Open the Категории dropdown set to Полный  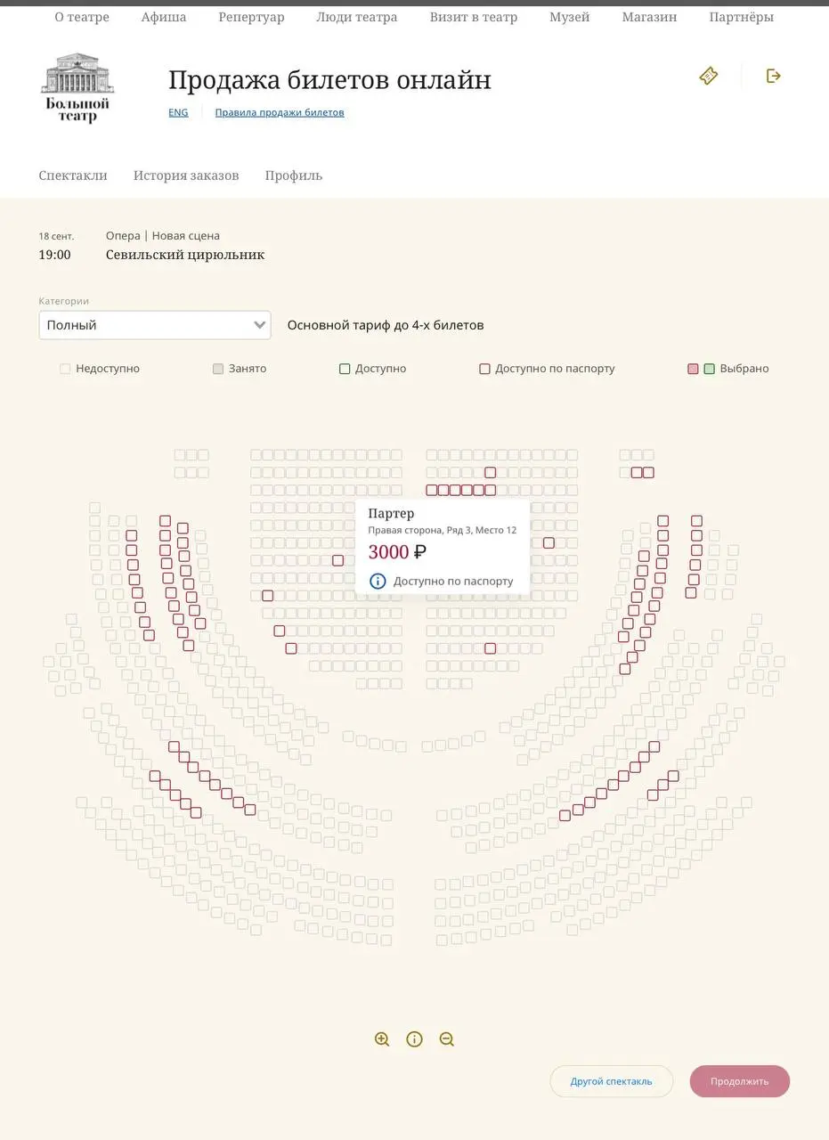click(x=155, y=325)
